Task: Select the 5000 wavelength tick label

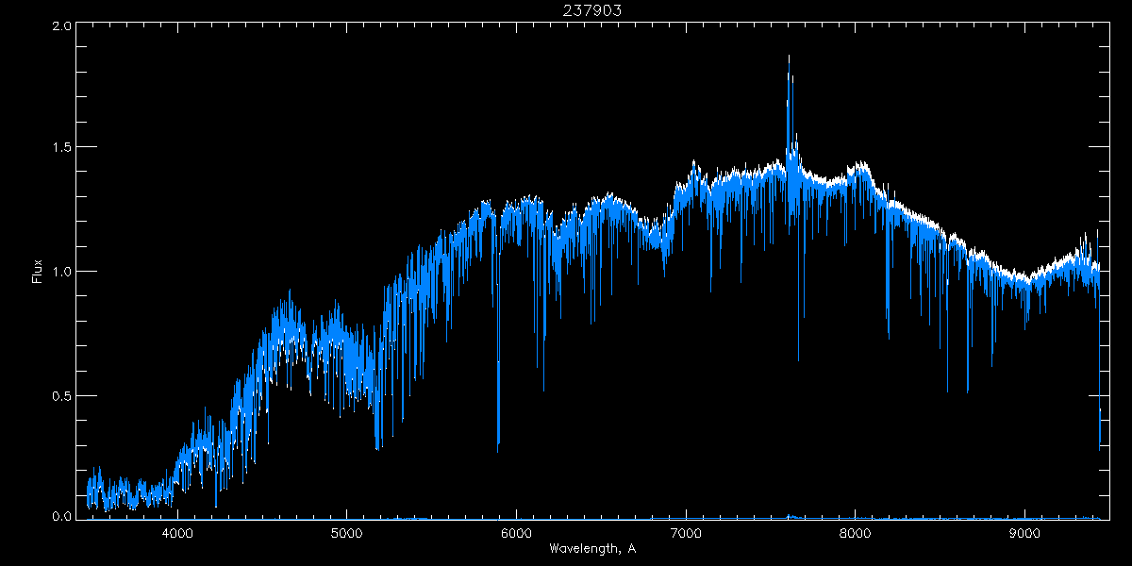Action: 346,534
